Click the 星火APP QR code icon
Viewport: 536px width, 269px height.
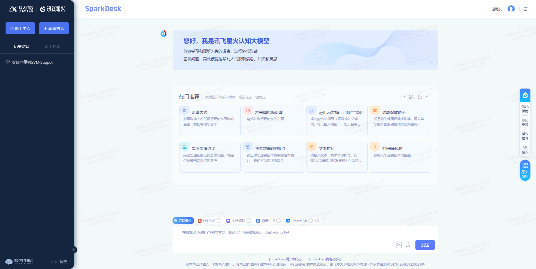point(525,166)
